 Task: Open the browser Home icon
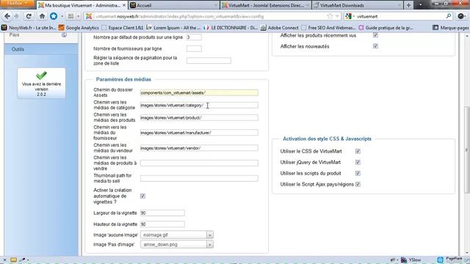click(x=43, y=16)
